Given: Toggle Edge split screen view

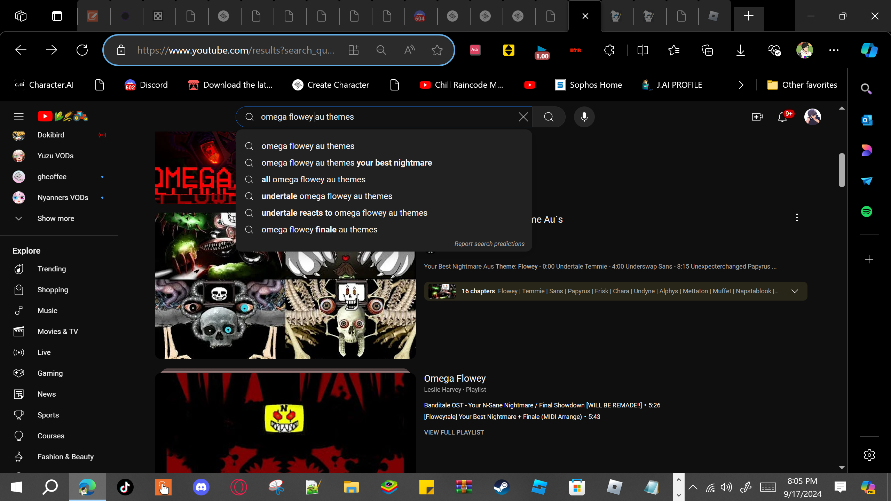Looking at the screenshot, I should coord(642,50).
